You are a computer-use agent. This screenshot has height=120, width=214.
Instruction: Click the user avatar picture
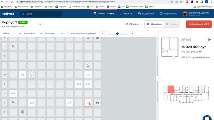(185, 14)
